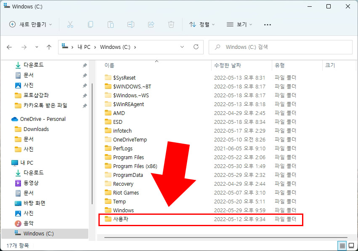358x251 pixels.
Task: Select the Rename icon on the toolbar
Action: pos(131,24)
